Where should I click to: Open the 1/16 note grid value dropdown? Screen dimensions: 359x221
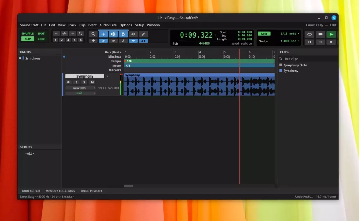point(290,34)
